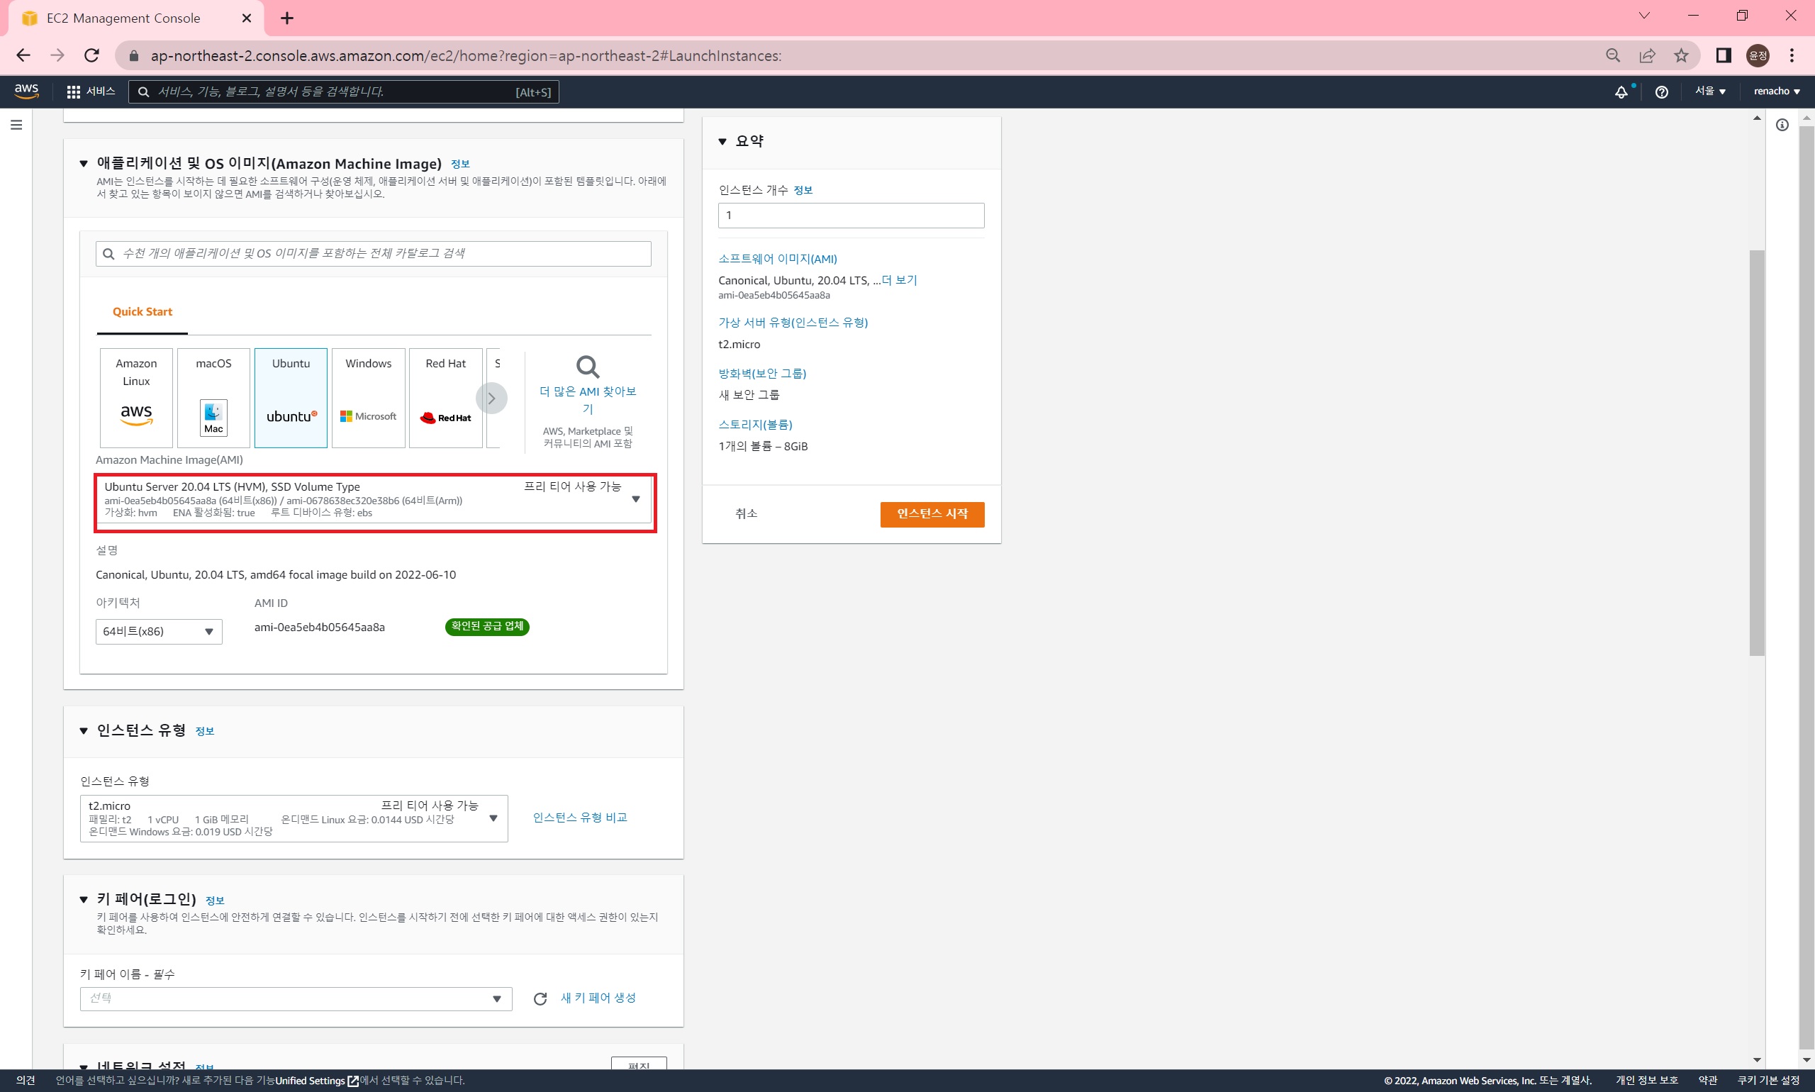Viewport: 1815px width, 1092px height.
Task: Click the AWS logo home icon
Action: pyautogui.click(x=26, y=91)
